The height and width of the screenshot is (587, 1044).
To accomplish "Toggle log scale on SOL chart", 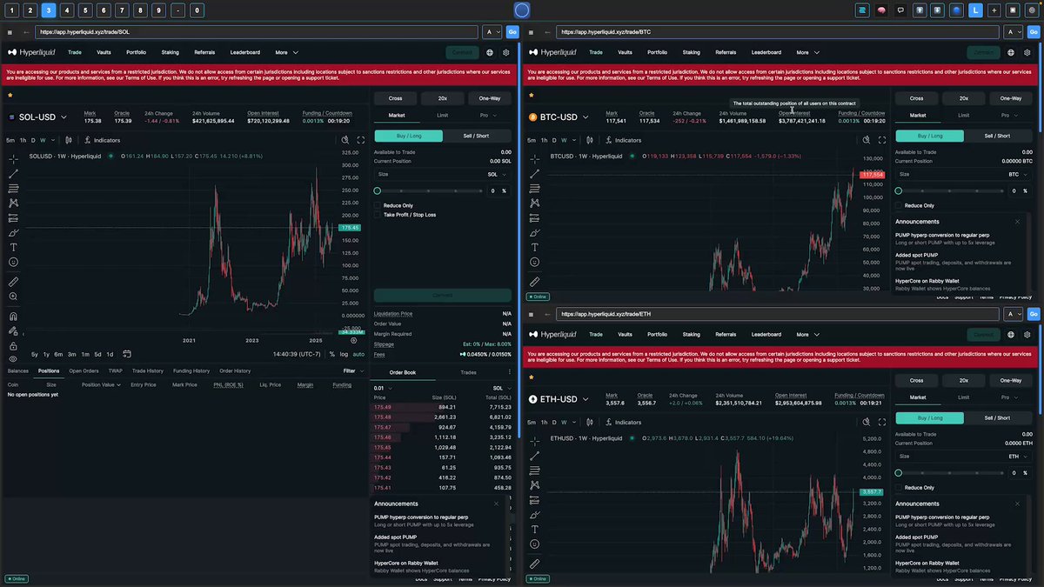I will pyautogui.click(x=345, y=354).
